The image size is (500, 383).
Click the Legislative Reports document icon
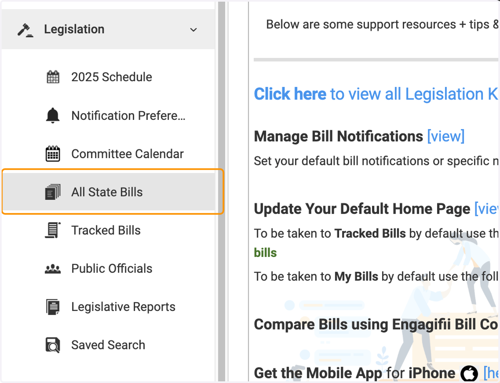(x=53, y=307)
